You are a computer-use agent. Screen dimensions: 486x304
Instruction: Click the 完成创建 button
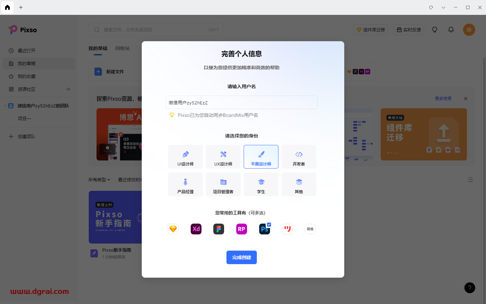tap(242, 257)
